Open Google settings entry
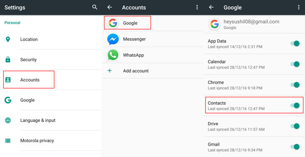The width and height of the screenshot is (305, 157). pyautogui.click(x=51, y=100)
